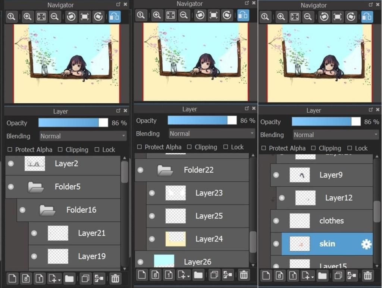
Task: Open skin layer settings gear
Action: click(x=366, y=244)
